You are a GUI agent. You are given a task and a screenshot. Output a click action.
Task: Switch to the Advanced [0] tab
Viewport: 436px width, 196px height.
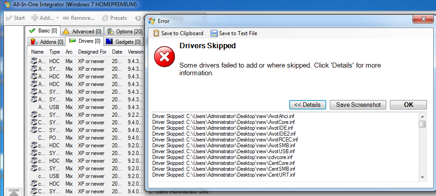pyautogui.click(x=82, y=31)
